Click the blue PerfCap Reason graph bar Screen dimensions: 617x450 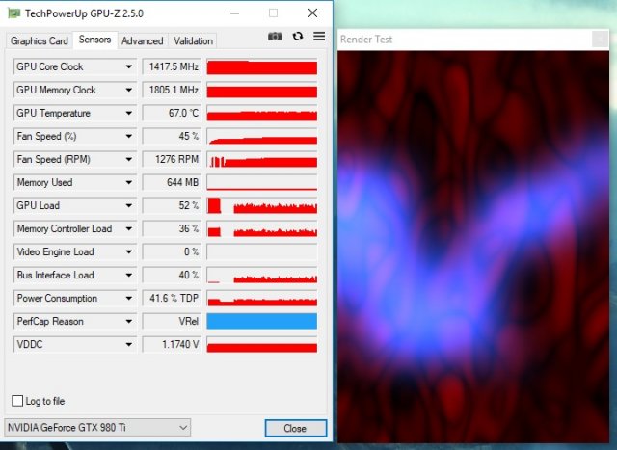261,322
